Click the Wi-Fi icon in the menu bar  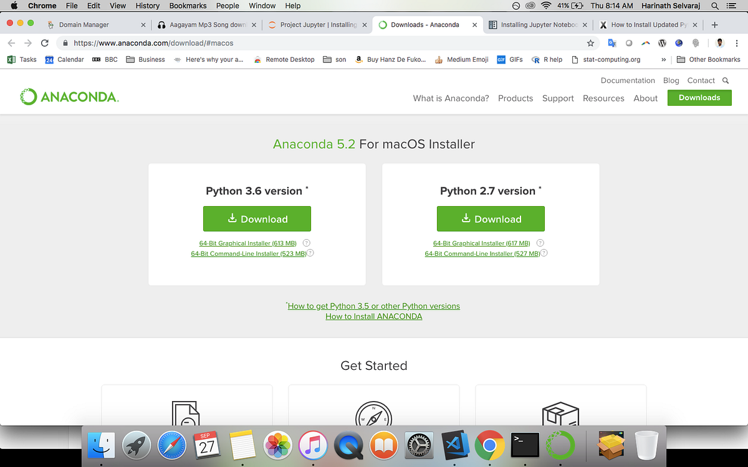547,6
